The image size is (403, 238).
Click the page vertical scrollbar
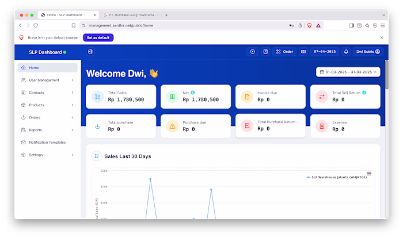[x=387, y=75]
